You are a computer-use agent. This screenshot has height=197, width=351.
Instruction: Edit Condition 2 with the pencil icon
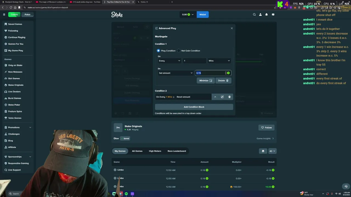click(x=222, y=97)
